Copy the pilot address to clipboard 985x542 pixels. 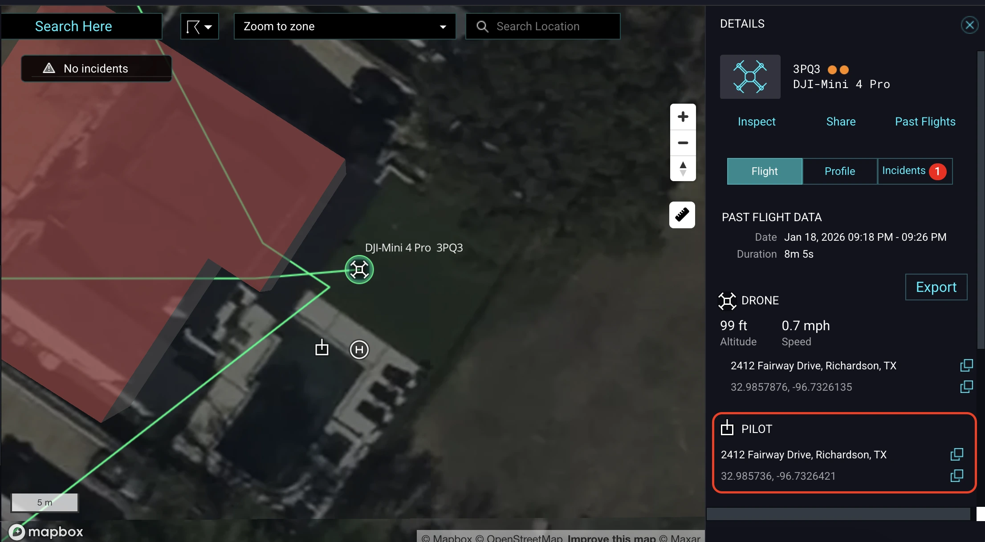click(957, 454)
